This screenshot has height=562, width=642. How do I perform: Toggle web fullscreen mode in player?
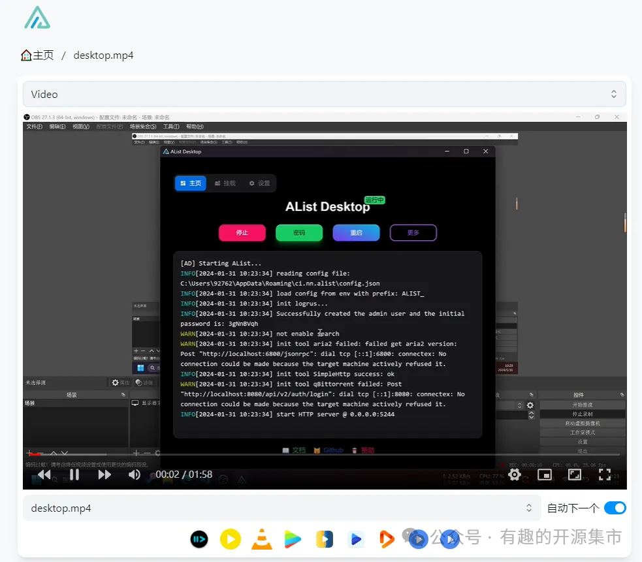(x=575, y=475)
